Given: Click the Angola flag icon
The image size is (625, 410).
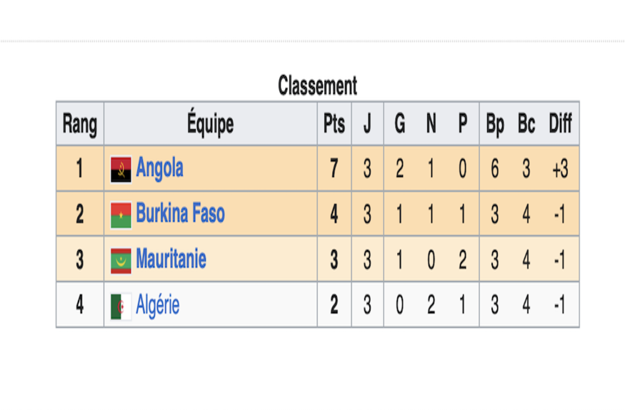Looking at the screenshot, I should click(121, 170).
